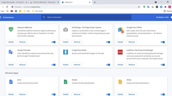Open Details for AdGuard AdBlocker
This screenshot has width=172, height=96.
point(11,42)
